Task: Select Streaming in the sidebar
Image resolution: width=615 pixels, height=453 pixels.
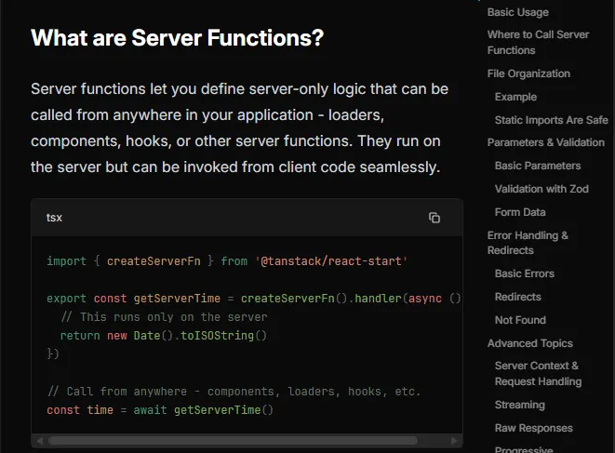Action: 519,405
